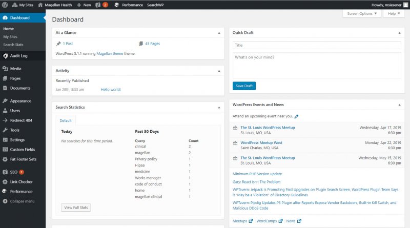410x228 pixels.
Task: Go to Home submenu item
Action: click(x=8, y=29)
